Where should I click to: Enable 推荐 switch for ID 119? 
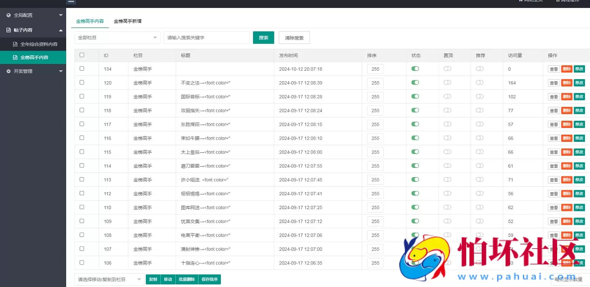point(480,97)
